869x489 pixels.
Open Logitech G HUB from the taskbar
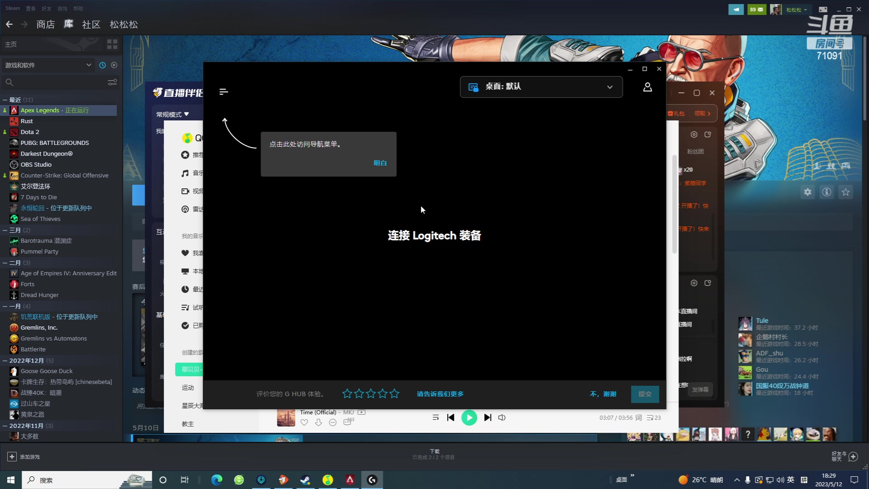(372, 480)
